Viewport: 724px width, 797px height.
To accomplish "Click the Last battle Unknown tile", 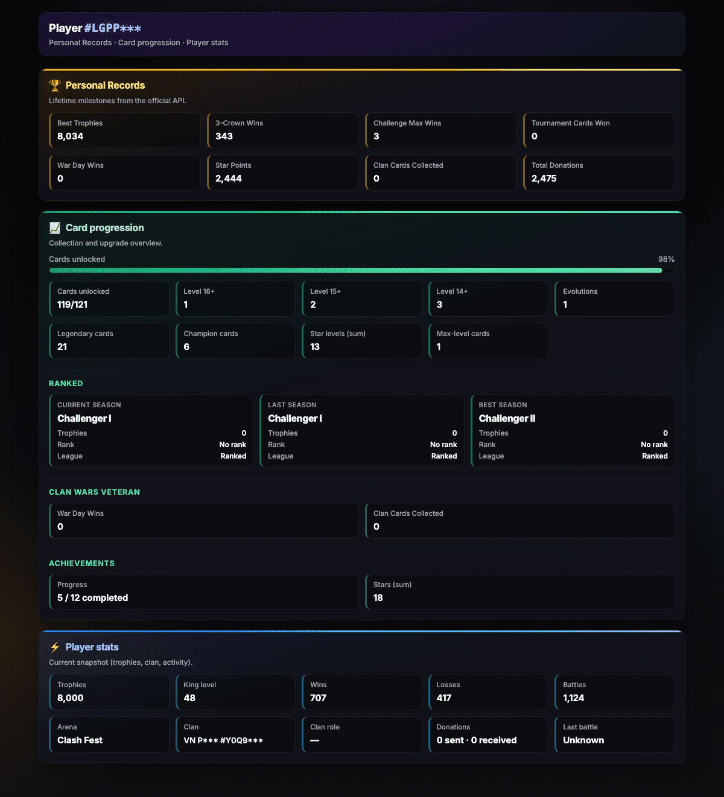I will [x=615, y=734].
